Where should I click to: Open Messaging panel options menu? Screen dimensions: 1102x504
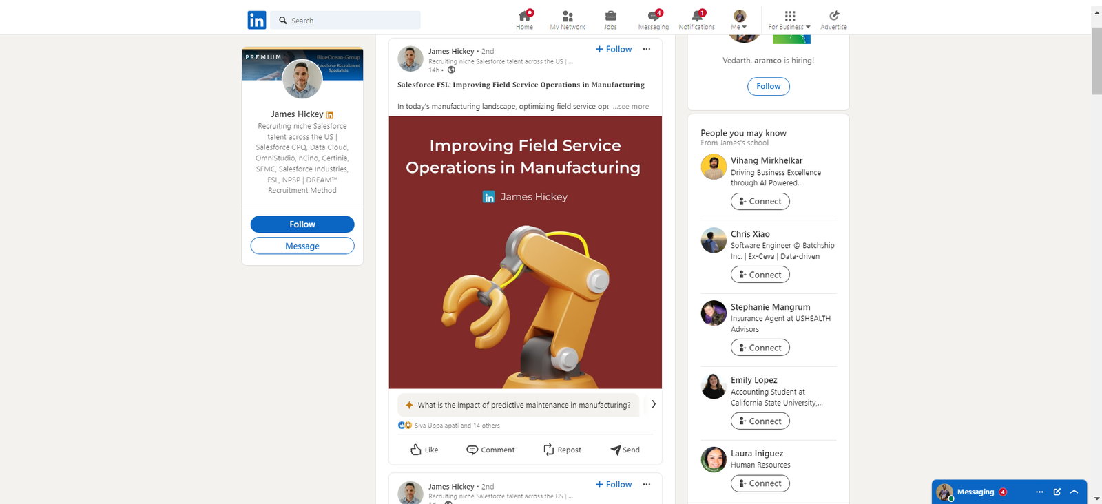coord(1039,492)
